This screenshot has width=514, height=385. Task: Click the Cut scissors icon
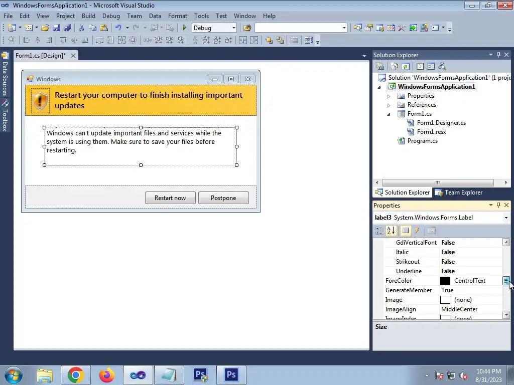point(82,28)
